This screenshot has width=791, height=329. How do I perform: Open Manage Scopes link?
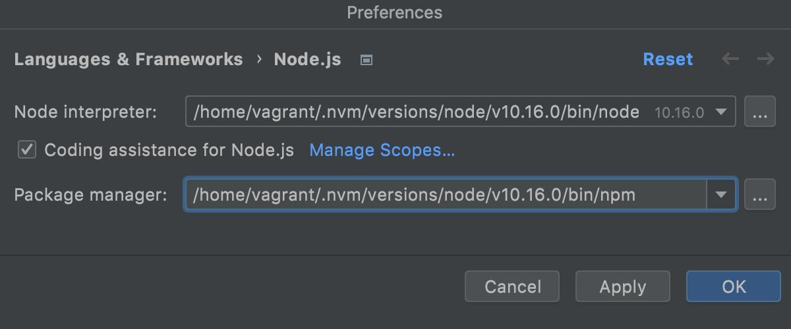tap(382, 150)
